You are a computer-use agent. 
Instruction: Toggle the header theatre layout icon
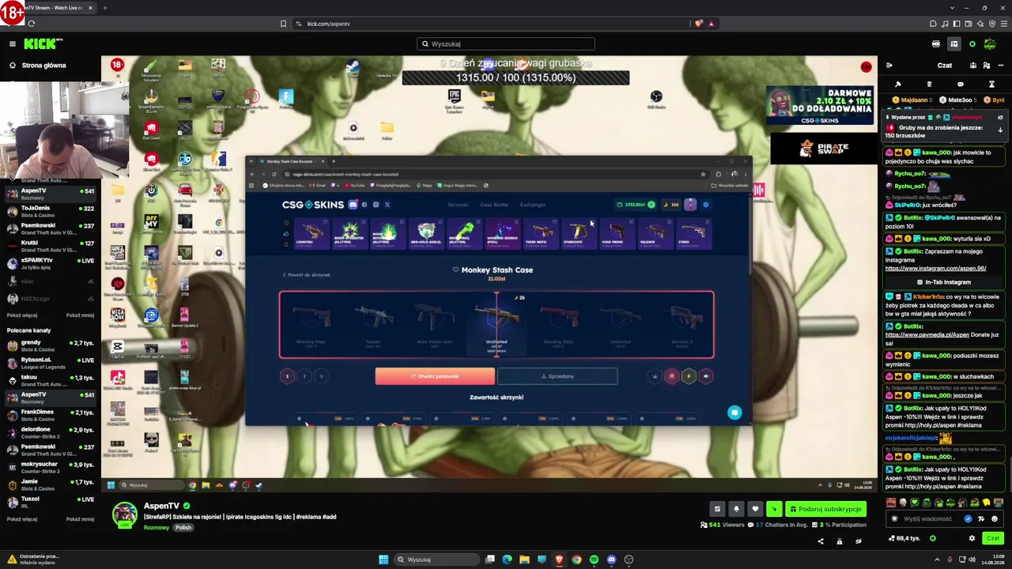[x=954, y=43]
